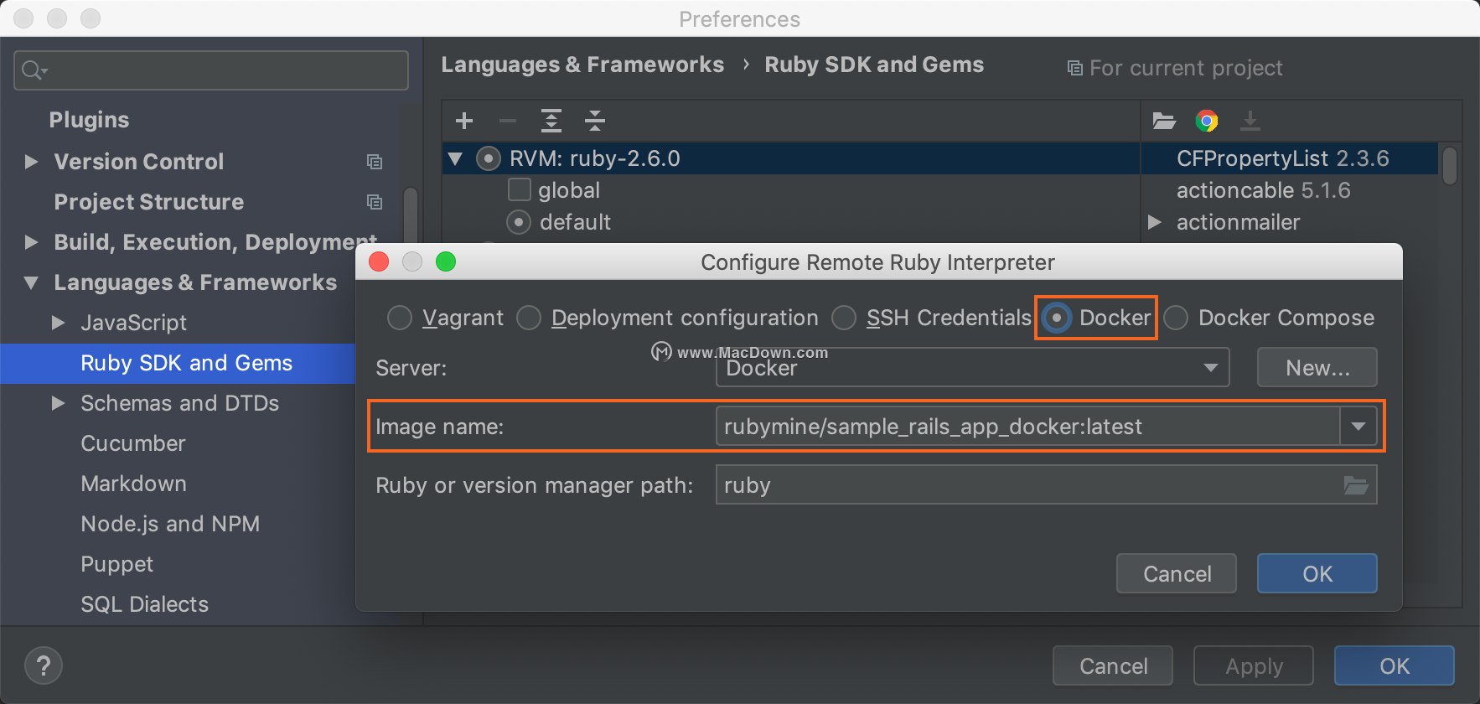Expand the Version Control section

[x=31, y=162]
